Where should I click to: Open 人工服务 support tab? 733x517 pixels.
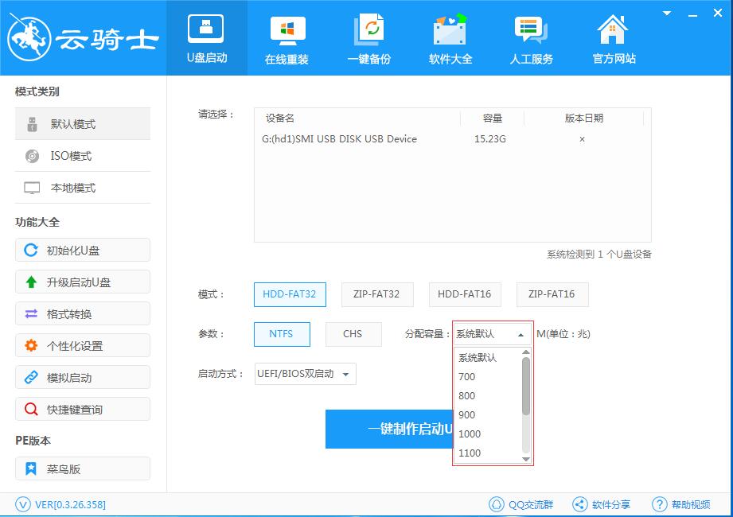coord(532,38)
